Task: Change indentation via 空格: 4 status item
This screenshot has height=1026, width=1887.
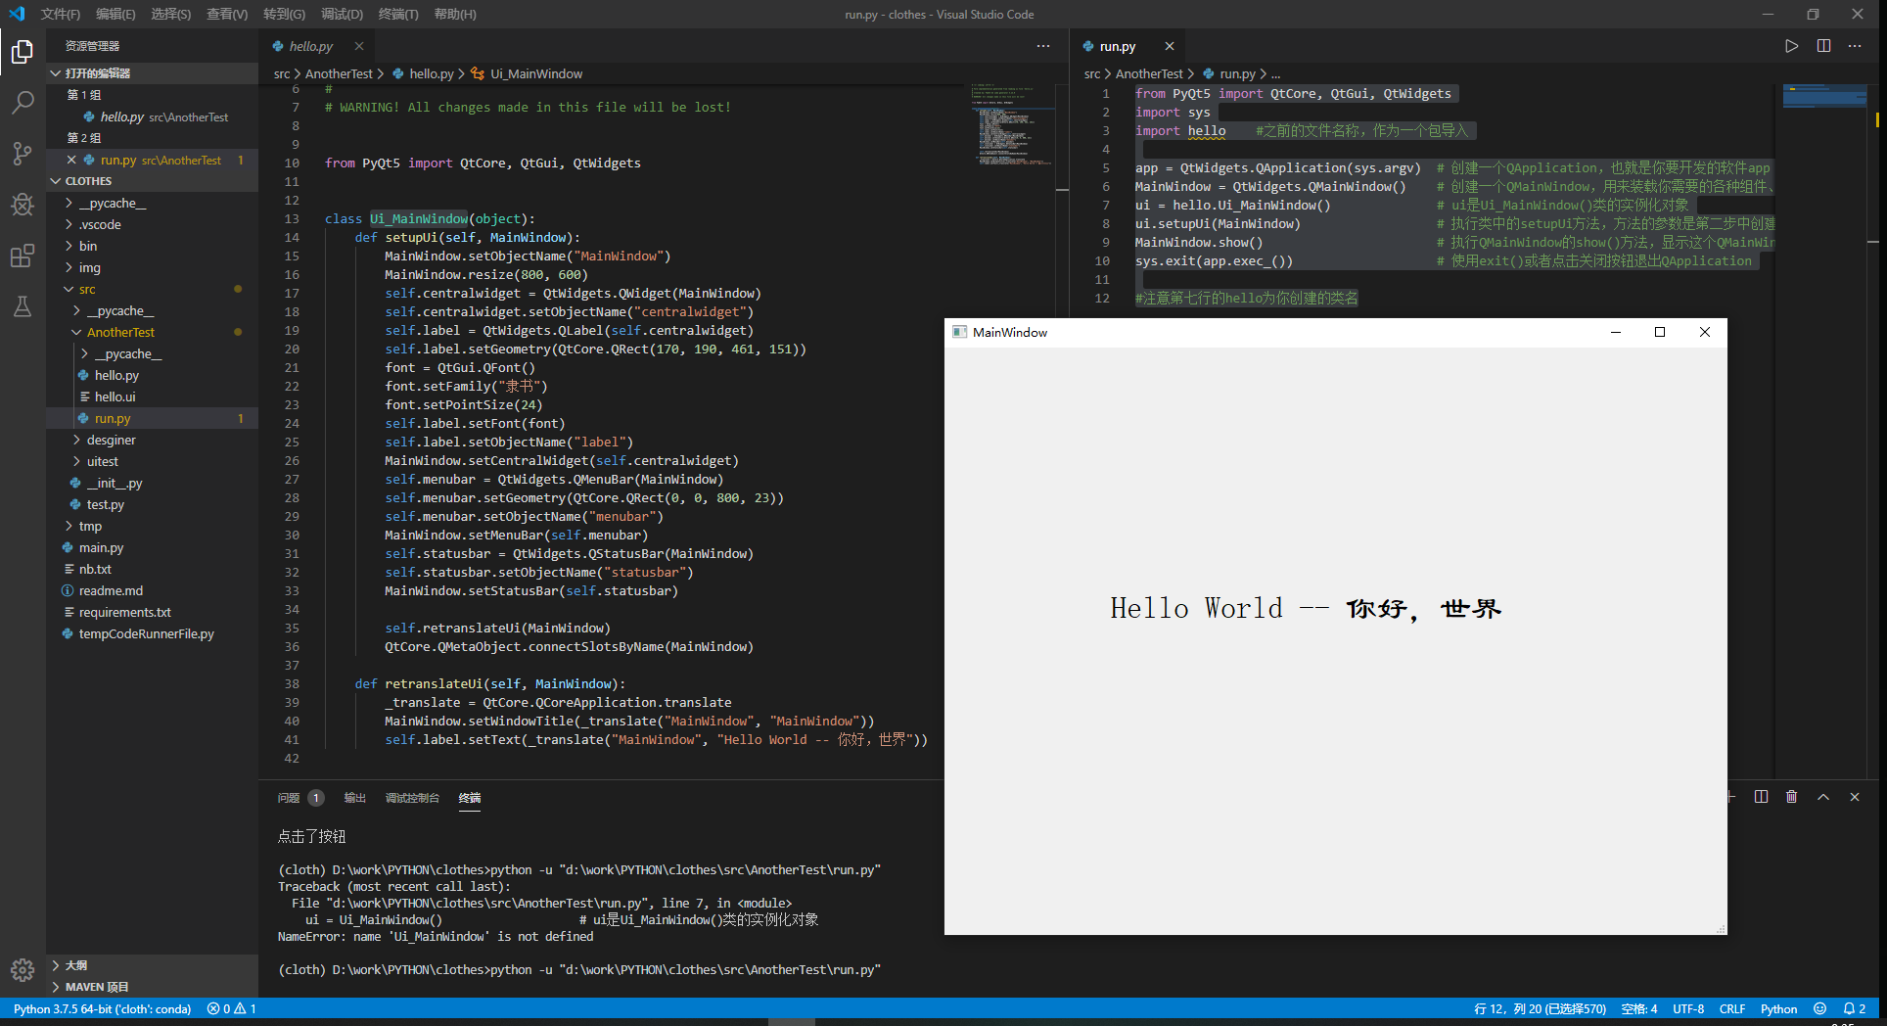Action: pyautogui.click(x=1639, y=1008)
